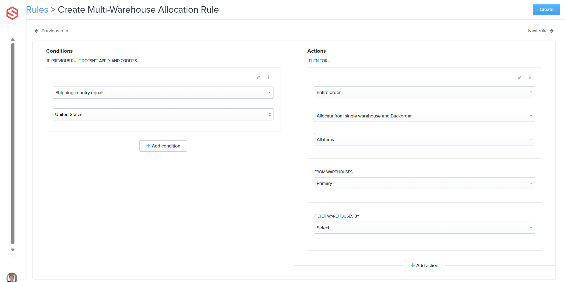
Task: Open the Shipping country equals dropdown
Action: coord(163,93)
